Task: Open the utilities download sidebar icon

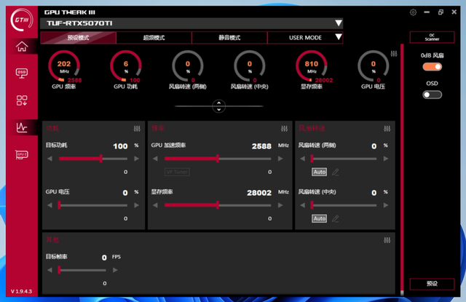Action: 22,100
